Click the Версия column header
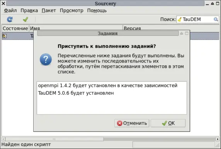This screenshot has width=221, height=149. tap(171, 28)
